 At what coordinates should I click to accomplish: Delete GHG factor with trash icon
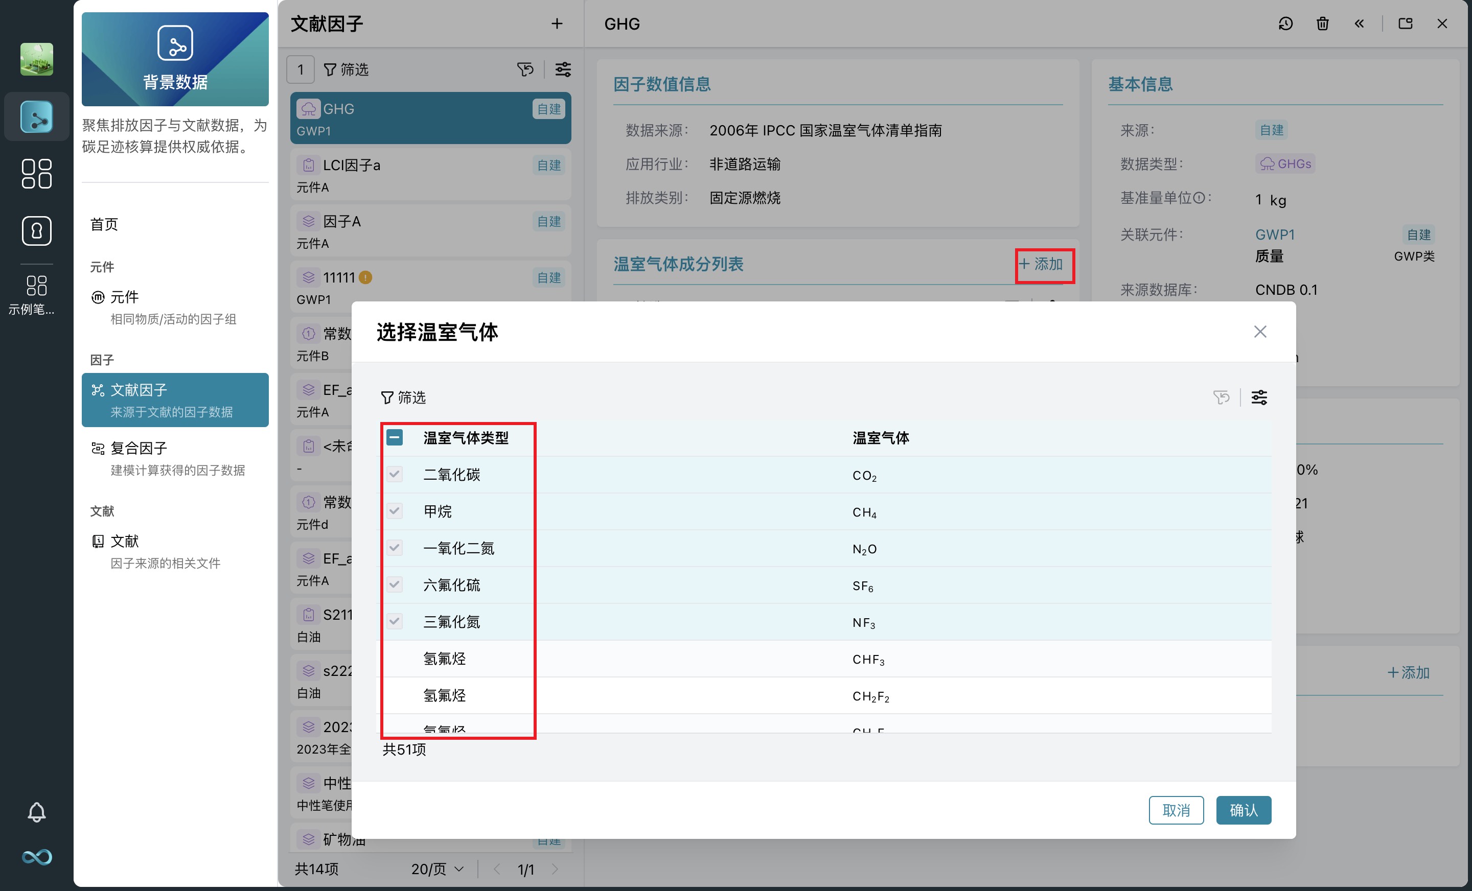tap(1323, 24)
